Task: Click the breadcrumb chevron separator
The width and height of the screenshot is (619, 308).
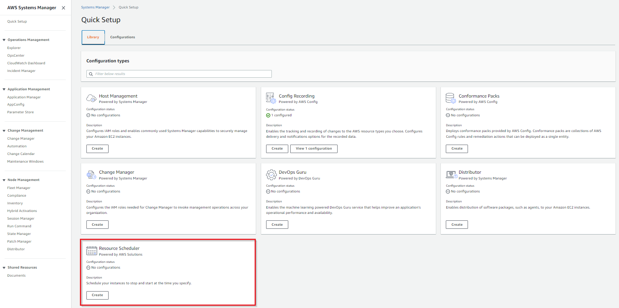Action: click(114, 7)
